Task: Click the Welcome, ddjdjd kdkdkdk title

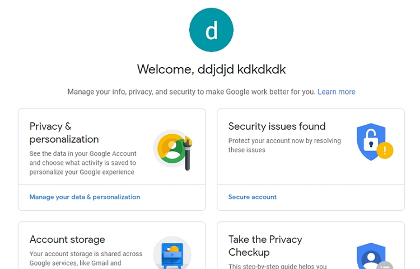Action: (x=211, y=69)
